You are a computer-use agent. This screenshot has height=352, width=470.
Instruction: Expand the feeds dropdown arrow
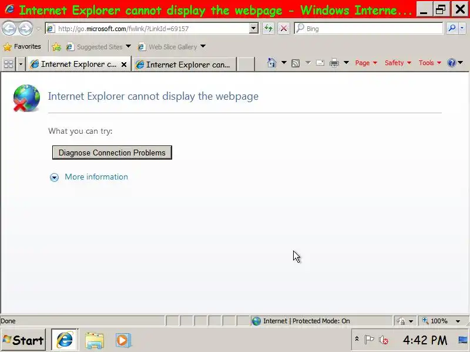[x=308, y=63]
